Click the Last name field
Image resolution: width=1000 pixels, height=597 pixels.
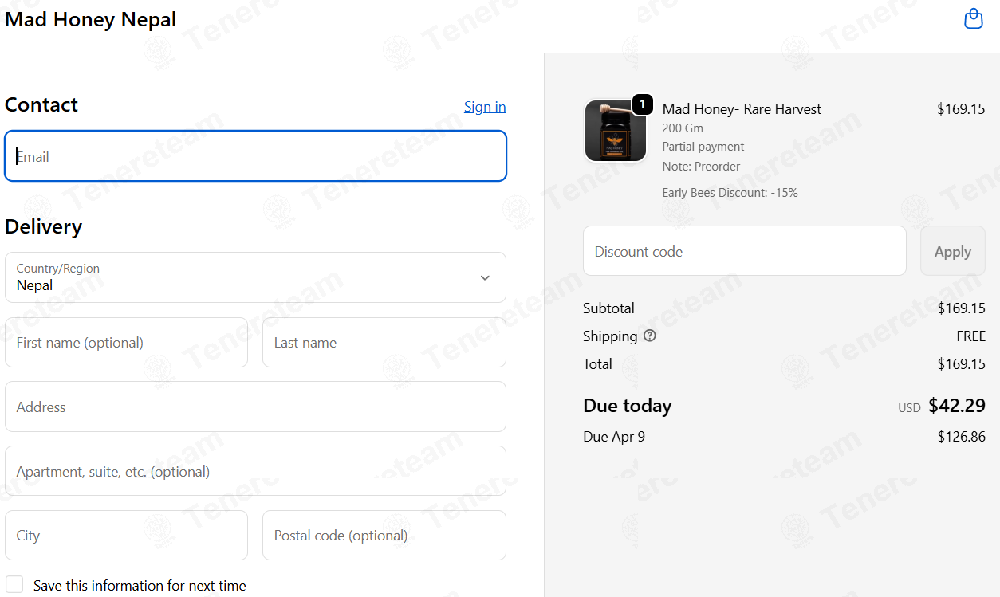pos(384,343)
